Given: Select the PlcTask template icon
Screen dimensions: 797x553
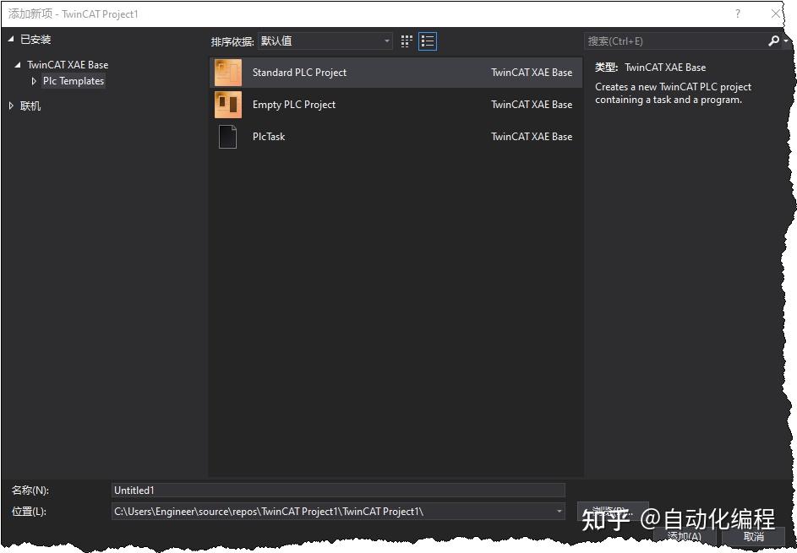Looking at the screenshot, I should (227, 137).
